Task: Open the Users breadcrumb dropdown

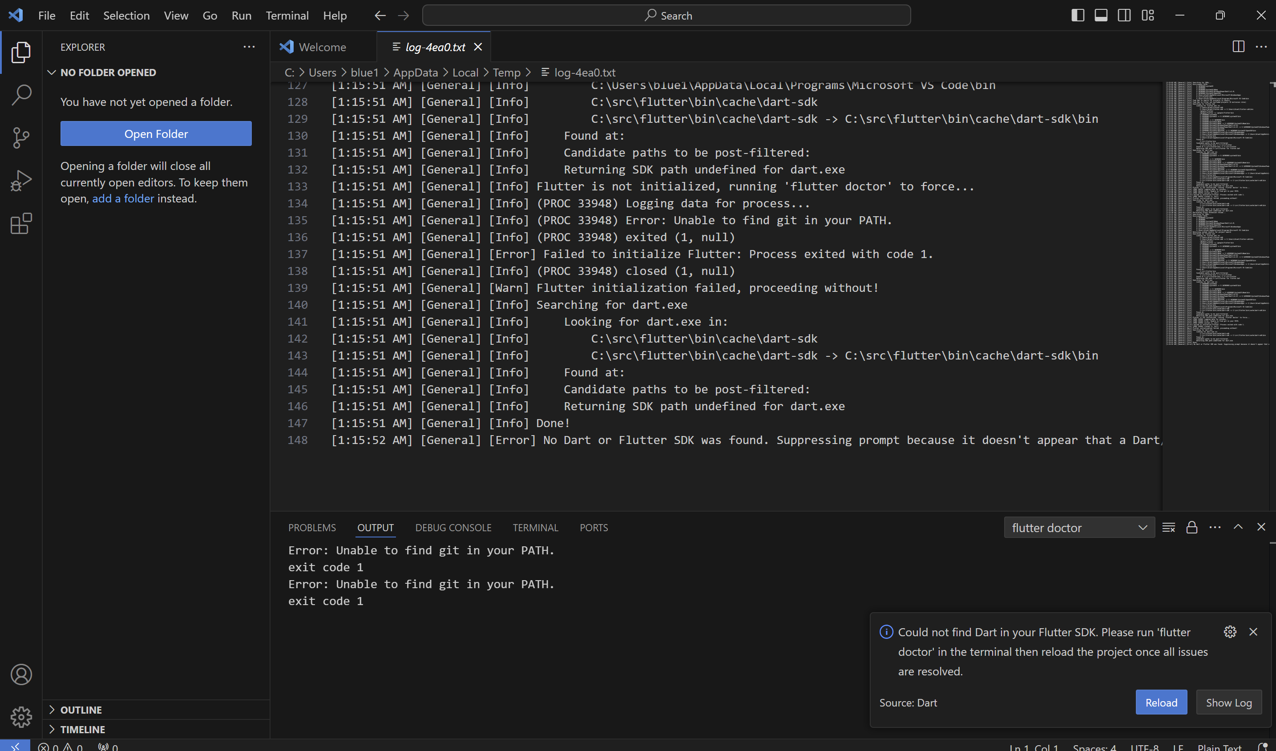Action: [x=322, y=73]
